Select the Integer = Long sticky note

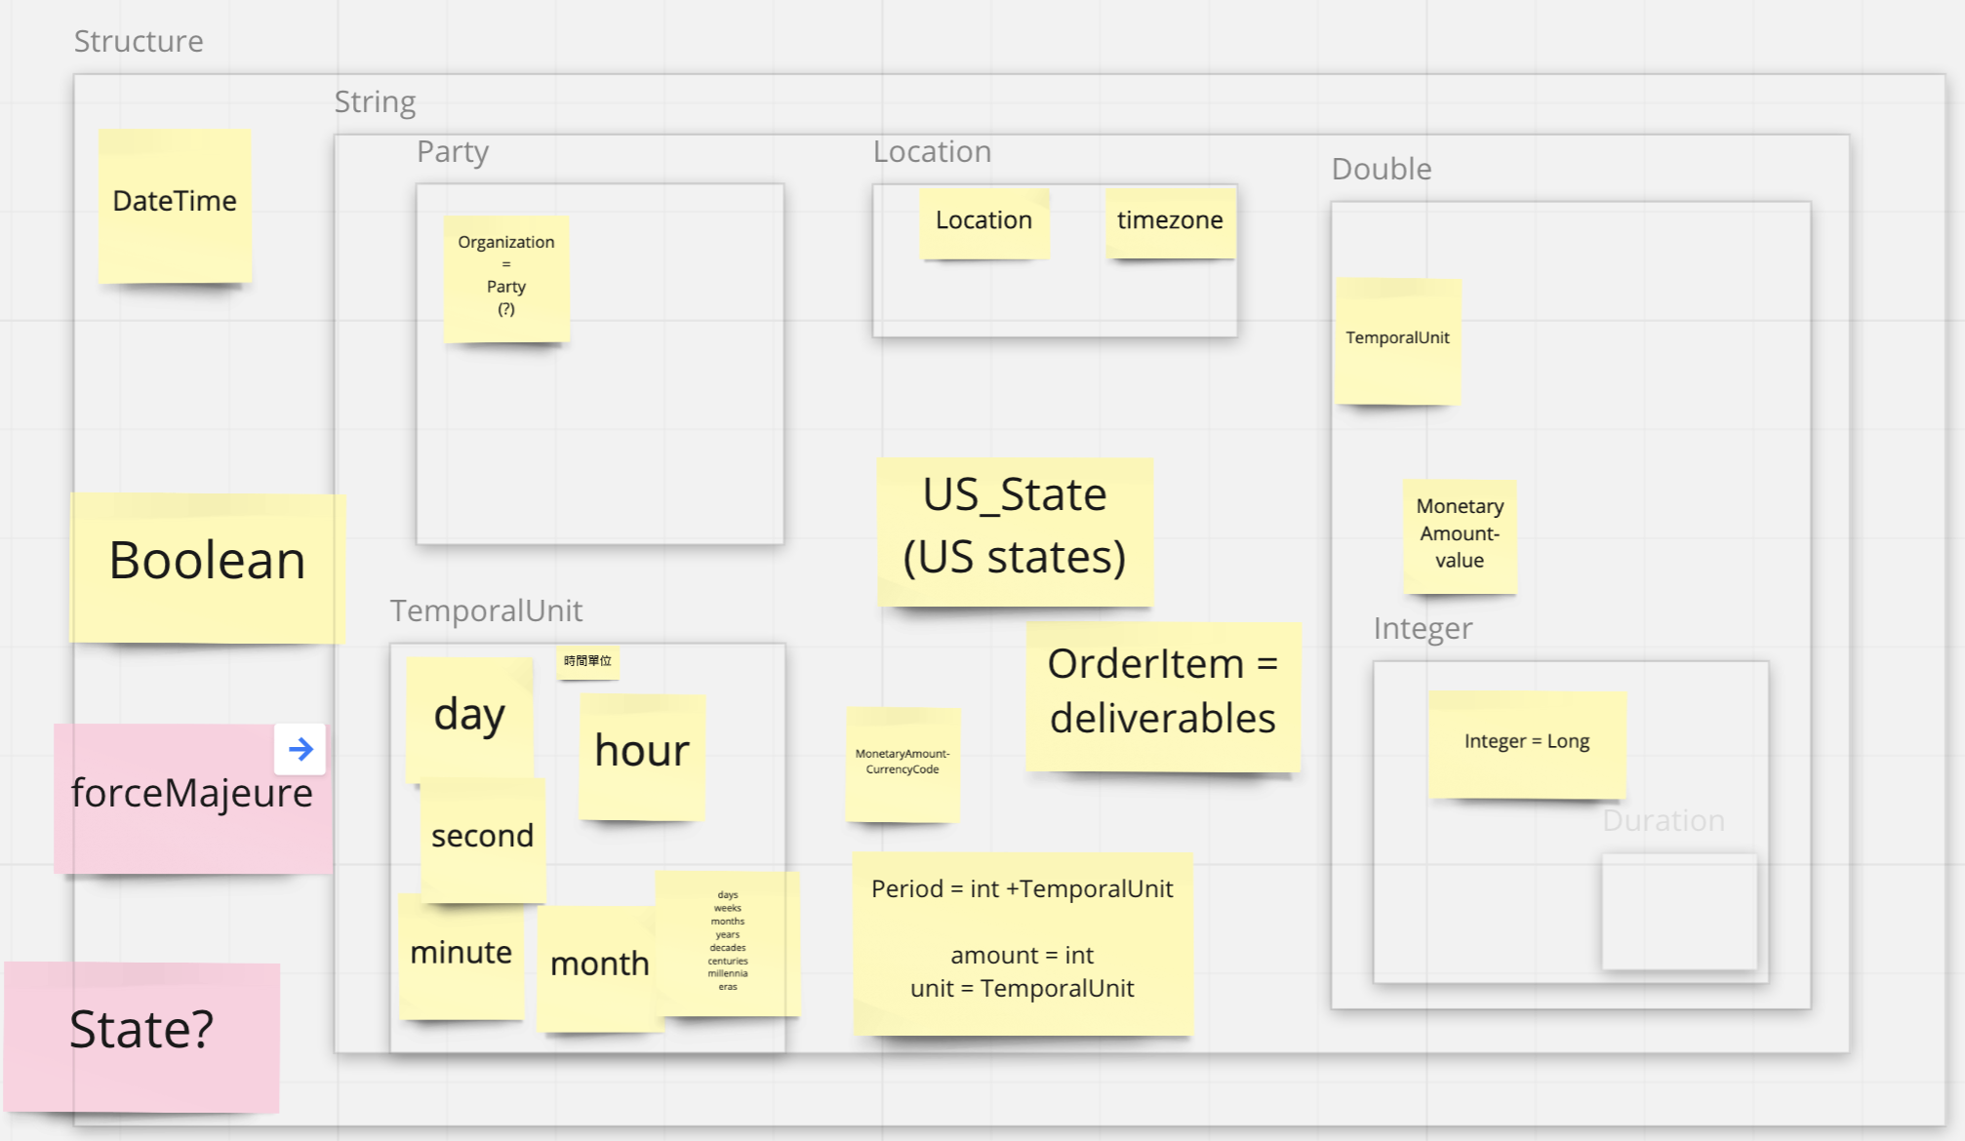click(1526, 743)
